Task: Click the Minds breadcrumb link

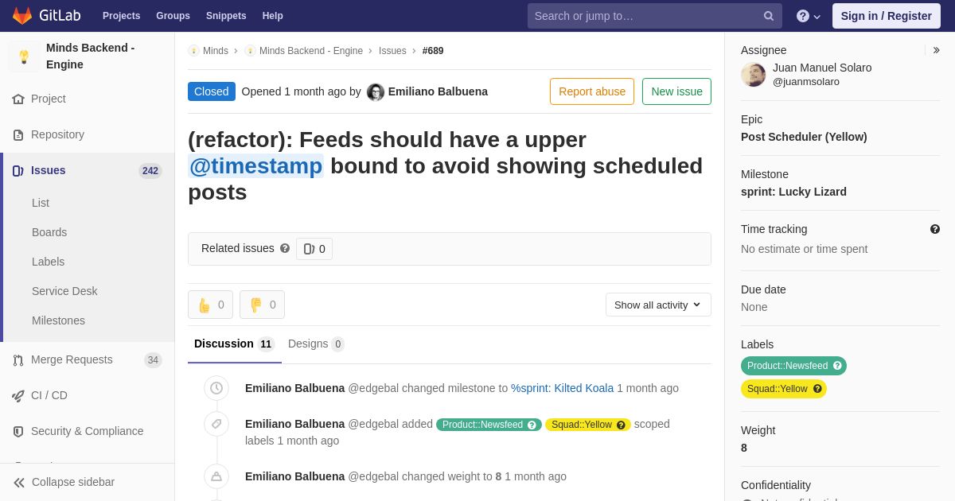Action: (215, 51)
